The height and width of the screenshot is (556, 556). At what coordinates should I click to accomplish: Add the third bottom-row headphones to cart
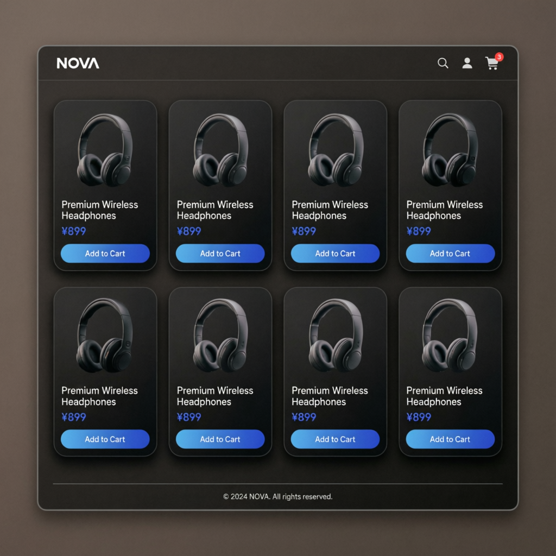pyautogui.click(x=335, y=439)
